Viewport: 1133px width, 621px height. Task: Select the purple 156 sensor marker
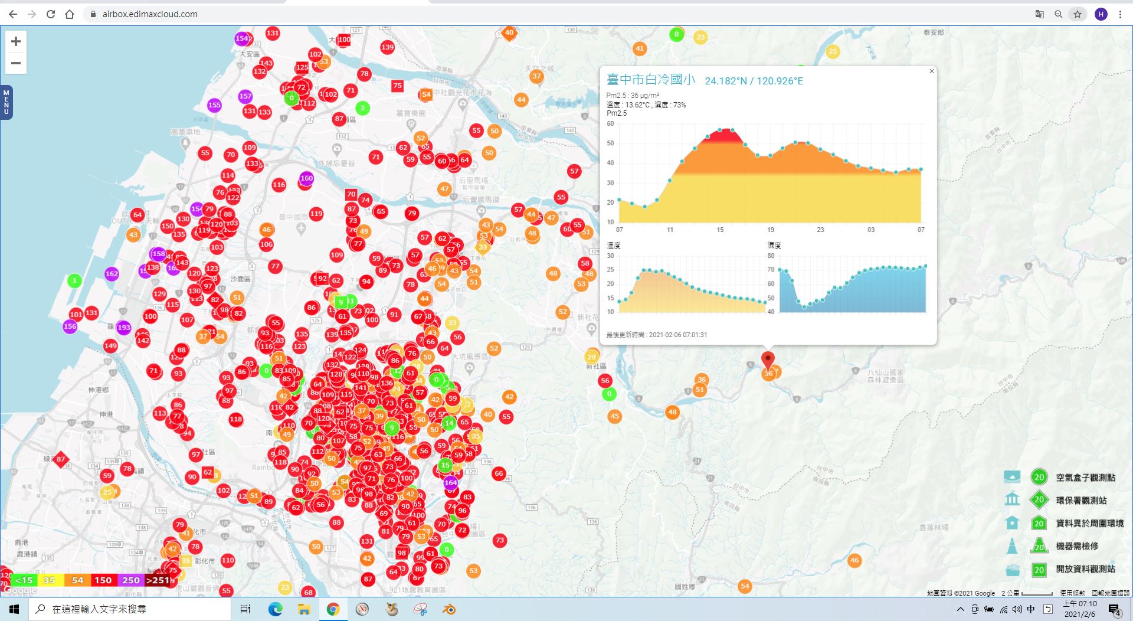coord(70,326)
